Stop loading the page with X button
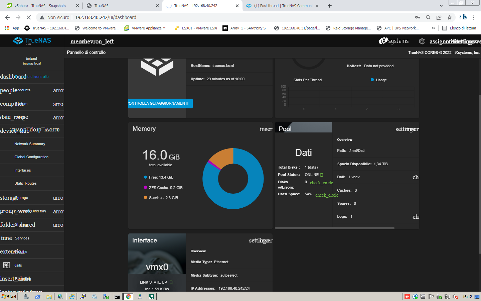Image resolution: width=481 pixels, height=301 pixels. tap(29, 17)
